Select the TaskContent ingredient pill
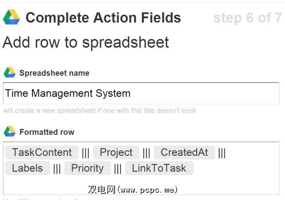This screenshot has height=200, width=285. click(x=42, y=152)
